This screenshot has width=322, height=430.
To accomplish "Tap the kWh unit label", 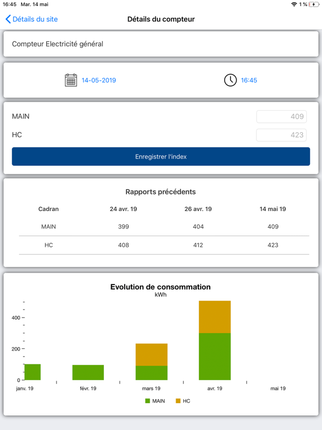I will (x=161, y=295).
